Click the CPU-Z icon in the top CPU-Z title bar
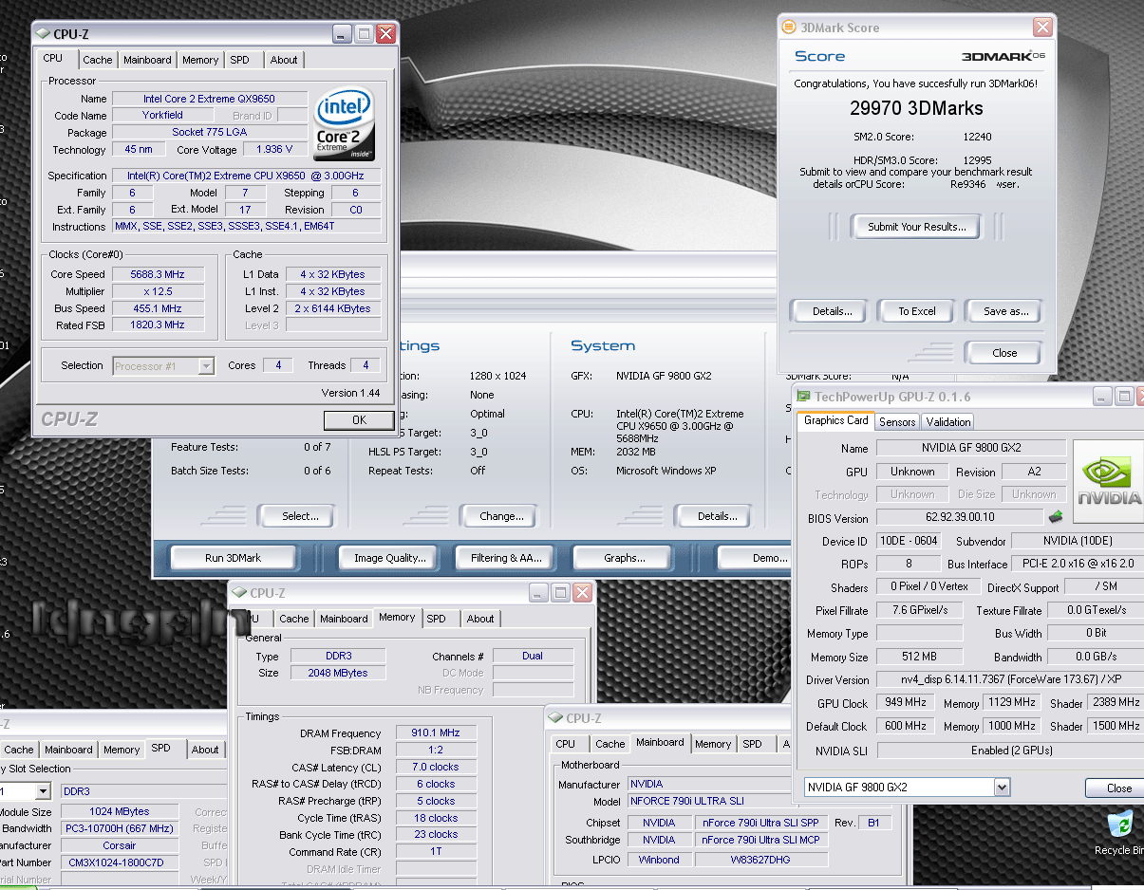1144x890 pixels. tap(44, 34)
